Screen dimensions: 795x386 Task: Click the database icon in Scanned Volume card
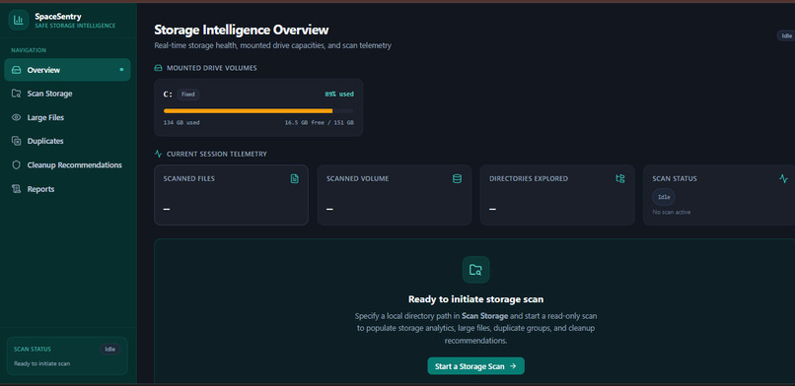coord(458,178)
